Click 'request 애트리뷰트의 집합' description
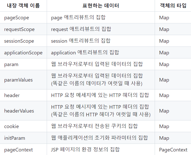The image size is (191, 155). coord(81,29)
